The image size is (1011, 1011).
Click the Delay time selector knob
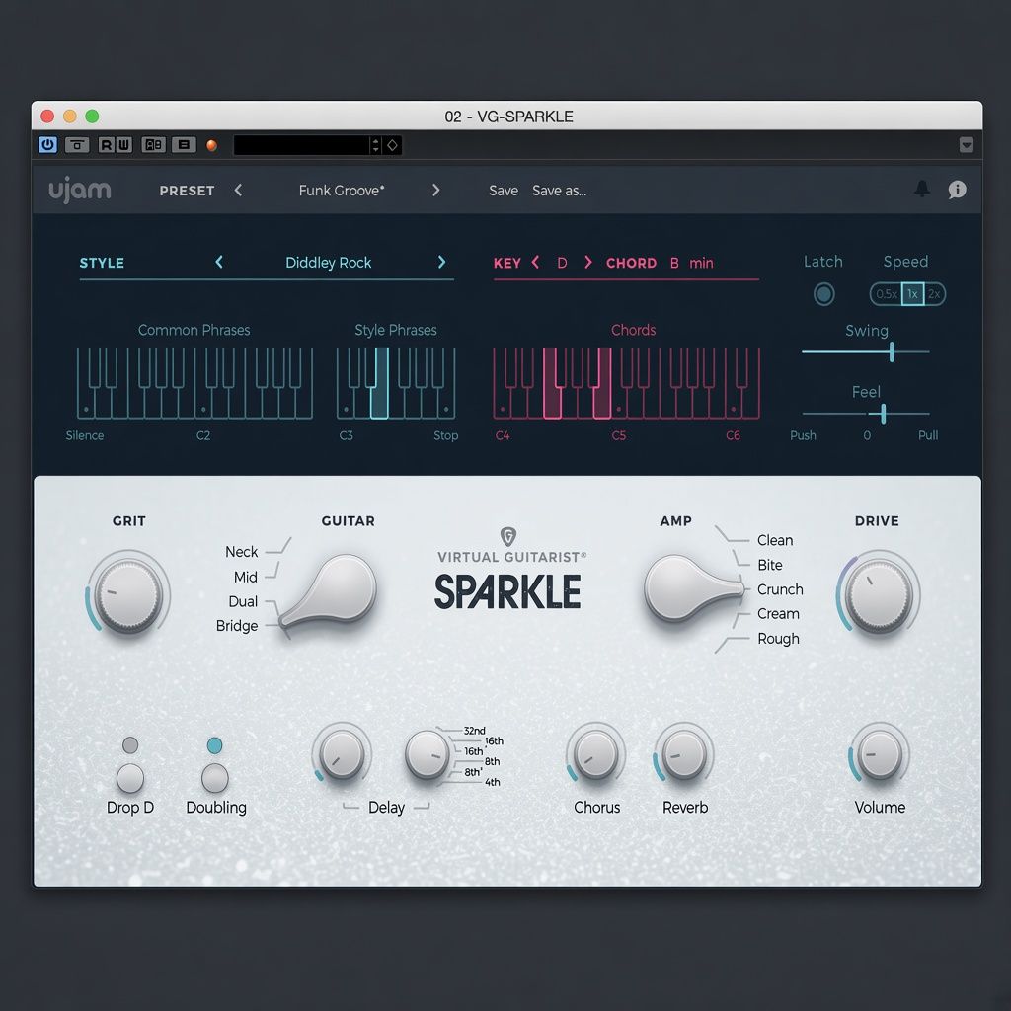(x=428, y=754)
